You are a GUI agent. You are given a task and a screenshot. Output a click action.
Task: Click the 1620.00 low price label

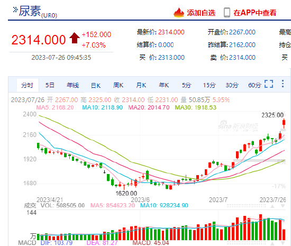pyautogui.click(x=126, y=194)
